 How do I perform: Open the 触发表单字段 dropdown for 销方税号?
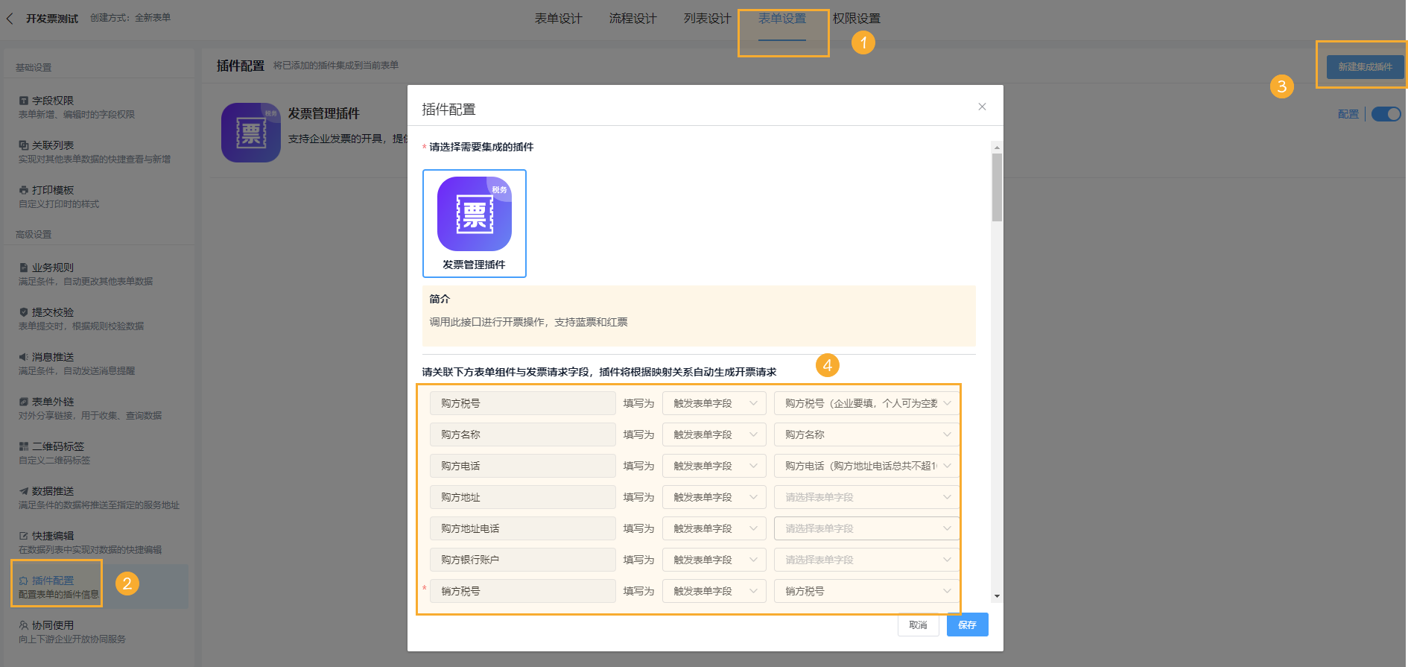click(714, 591)
